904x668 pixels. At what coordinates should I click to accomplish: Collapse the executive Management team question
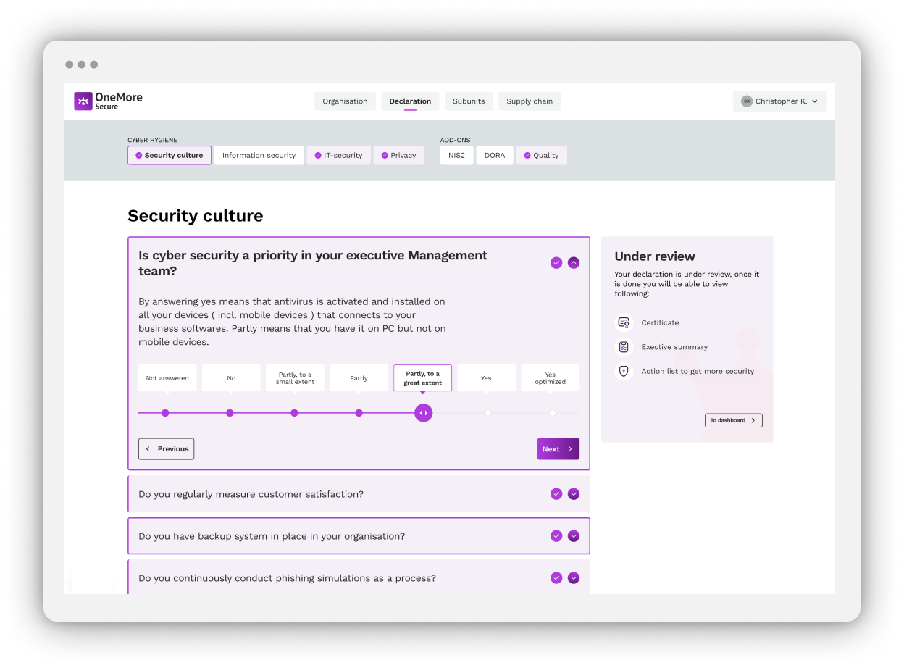(x=574, y=262)
